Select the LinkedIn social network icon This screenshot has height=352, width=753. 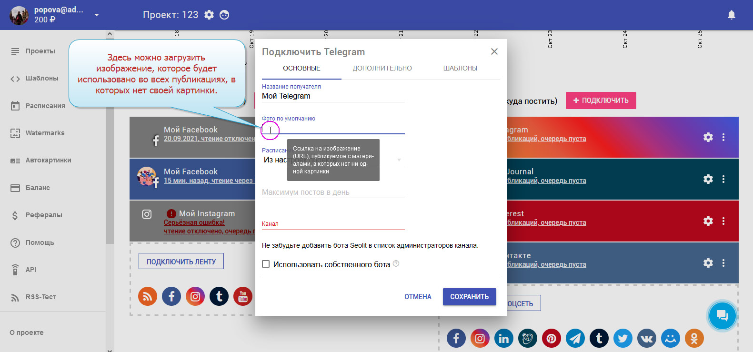tap(503, 338)
